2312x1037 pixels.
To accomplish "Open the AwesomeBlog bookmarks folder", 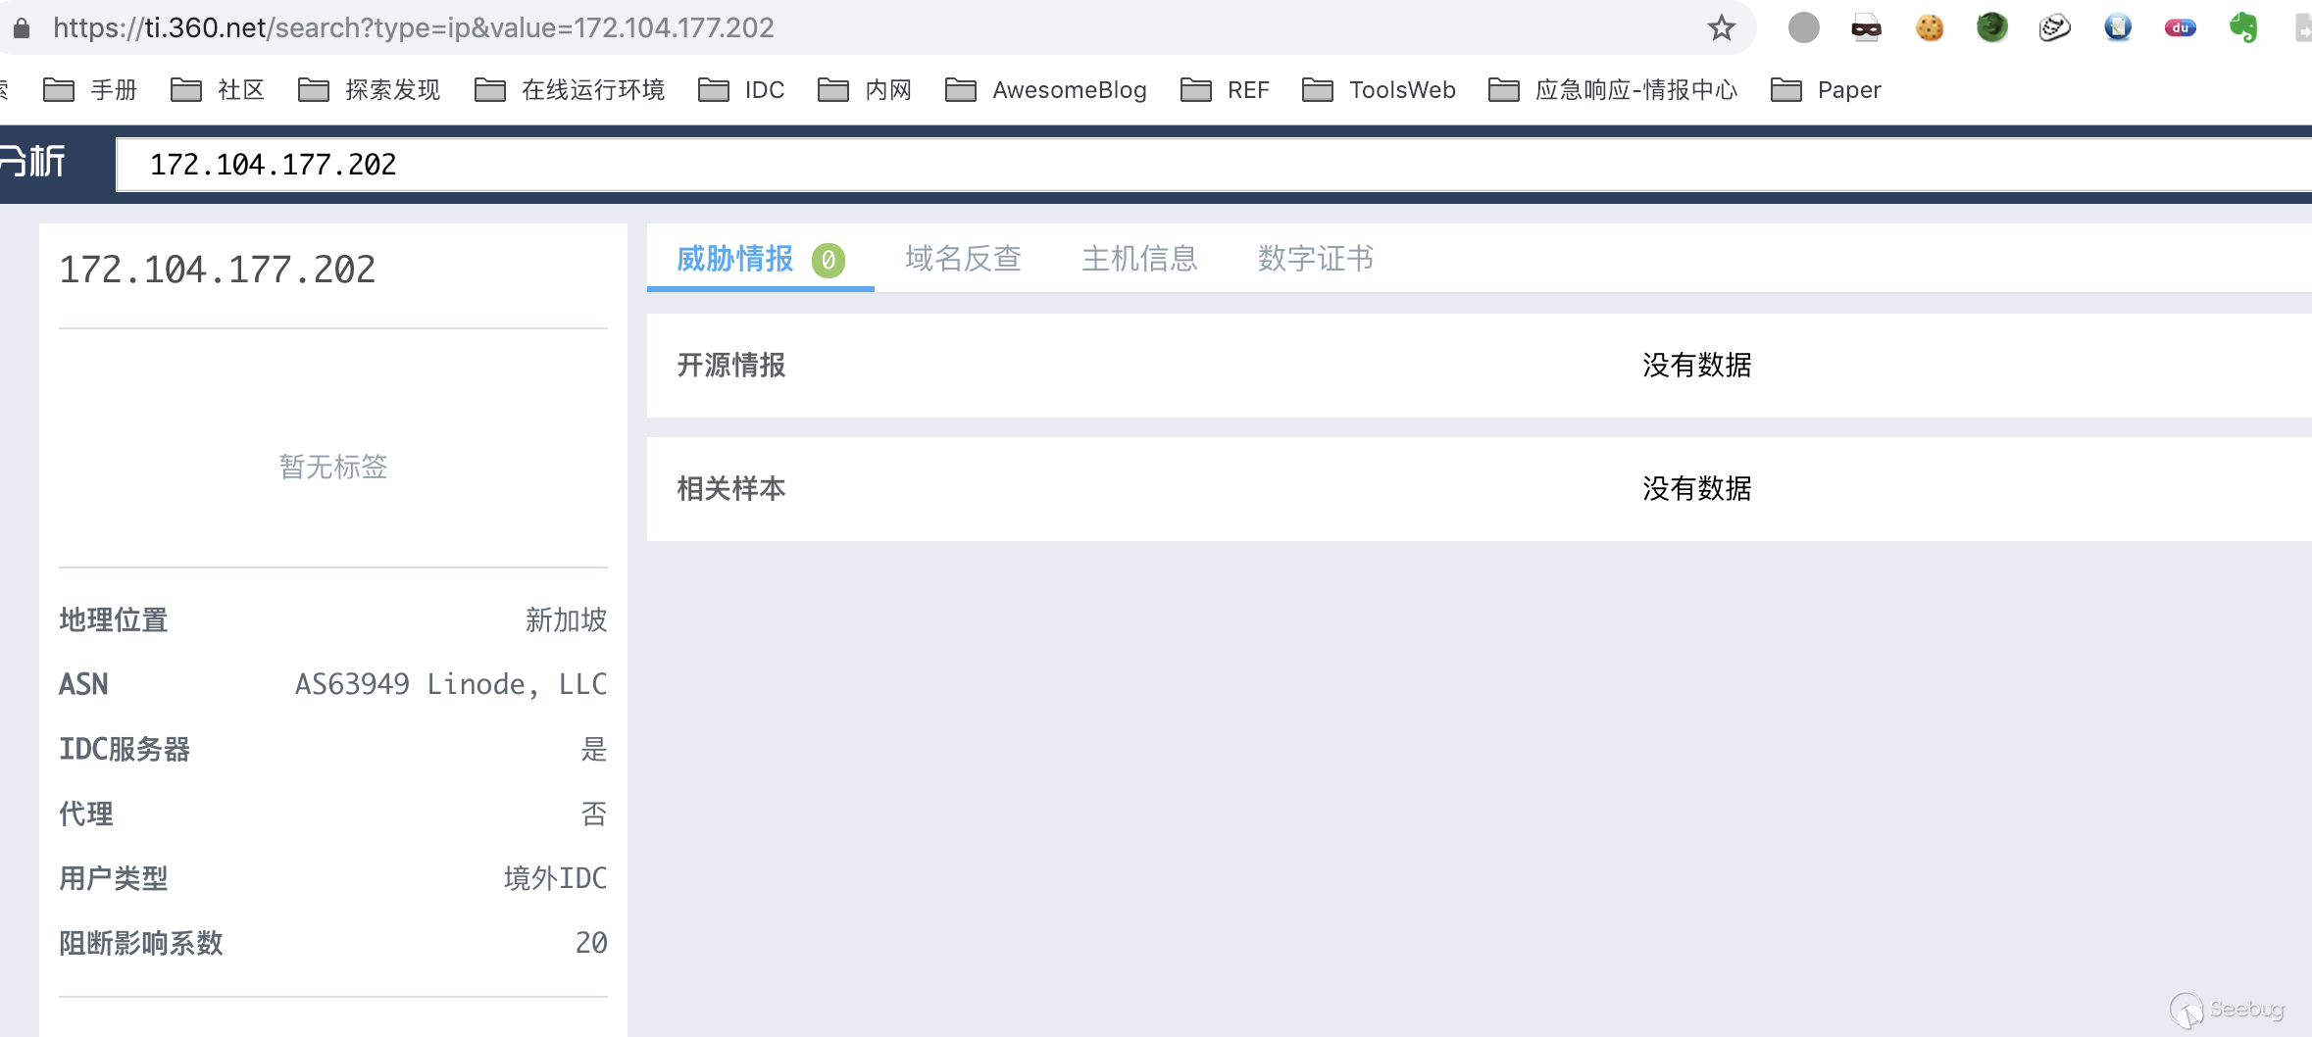I will pyautogui.click(x=1045, y=90).
